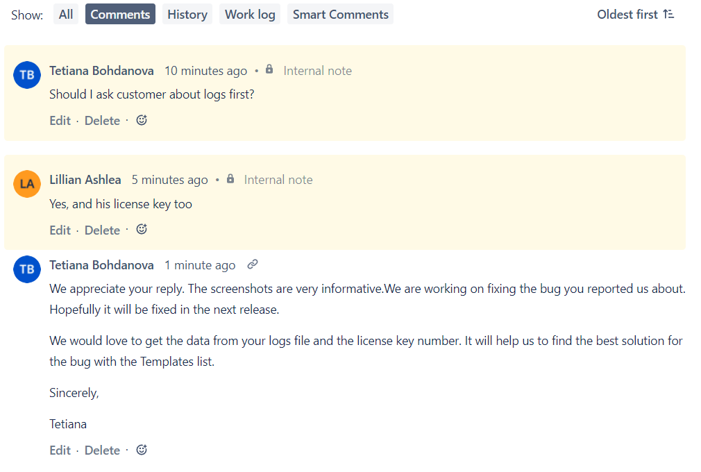Add emoji reaction to Lillian Ashlea's comment
701x472 pixels.
click(142, 229)
